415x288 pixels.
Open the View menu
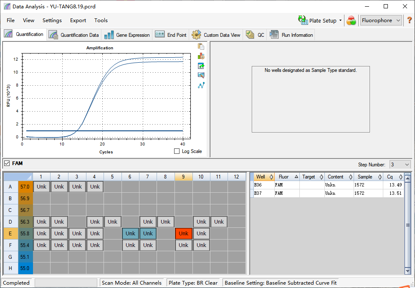coord(28,20)
